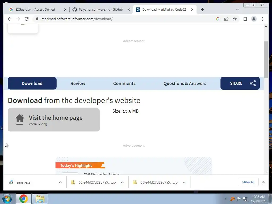Click the Chrome taskbar icon

[x=24, y=199]
